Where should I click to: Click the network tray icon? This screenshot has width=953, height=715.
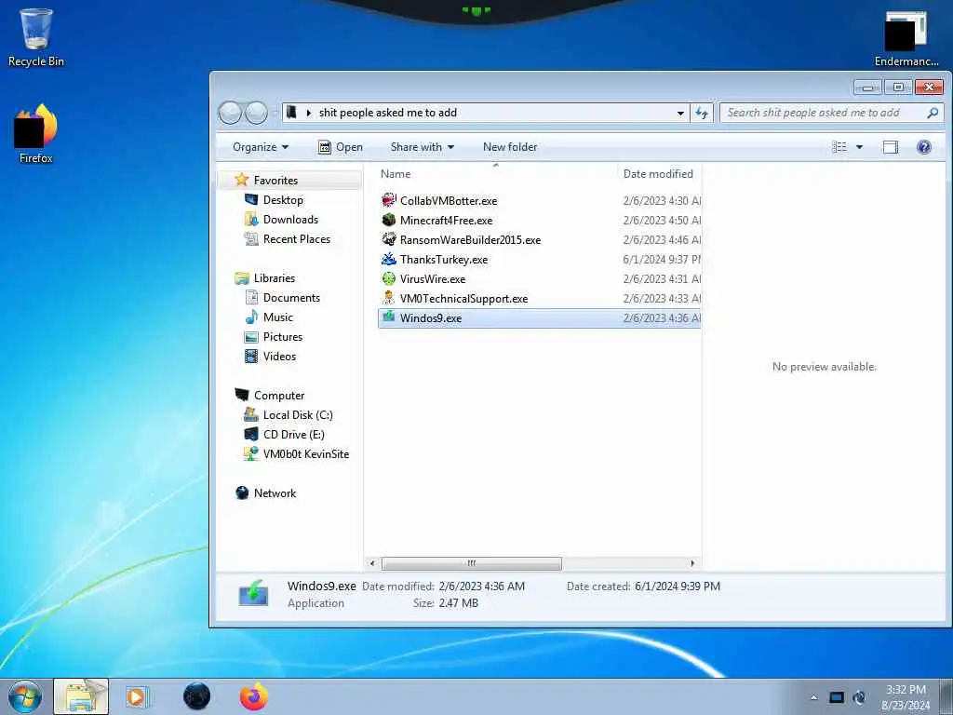(837, 697)
